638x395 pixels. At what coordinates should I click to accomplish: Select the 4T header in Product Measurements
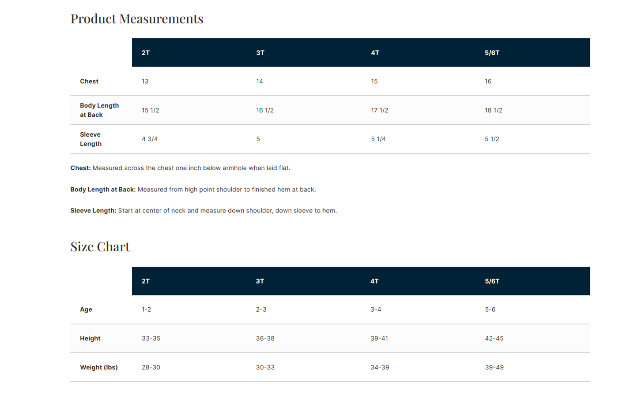[375, 53]
